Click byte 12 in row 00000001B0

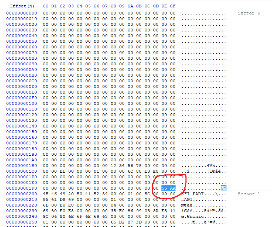pyautogui.click(x=113, y=166)
